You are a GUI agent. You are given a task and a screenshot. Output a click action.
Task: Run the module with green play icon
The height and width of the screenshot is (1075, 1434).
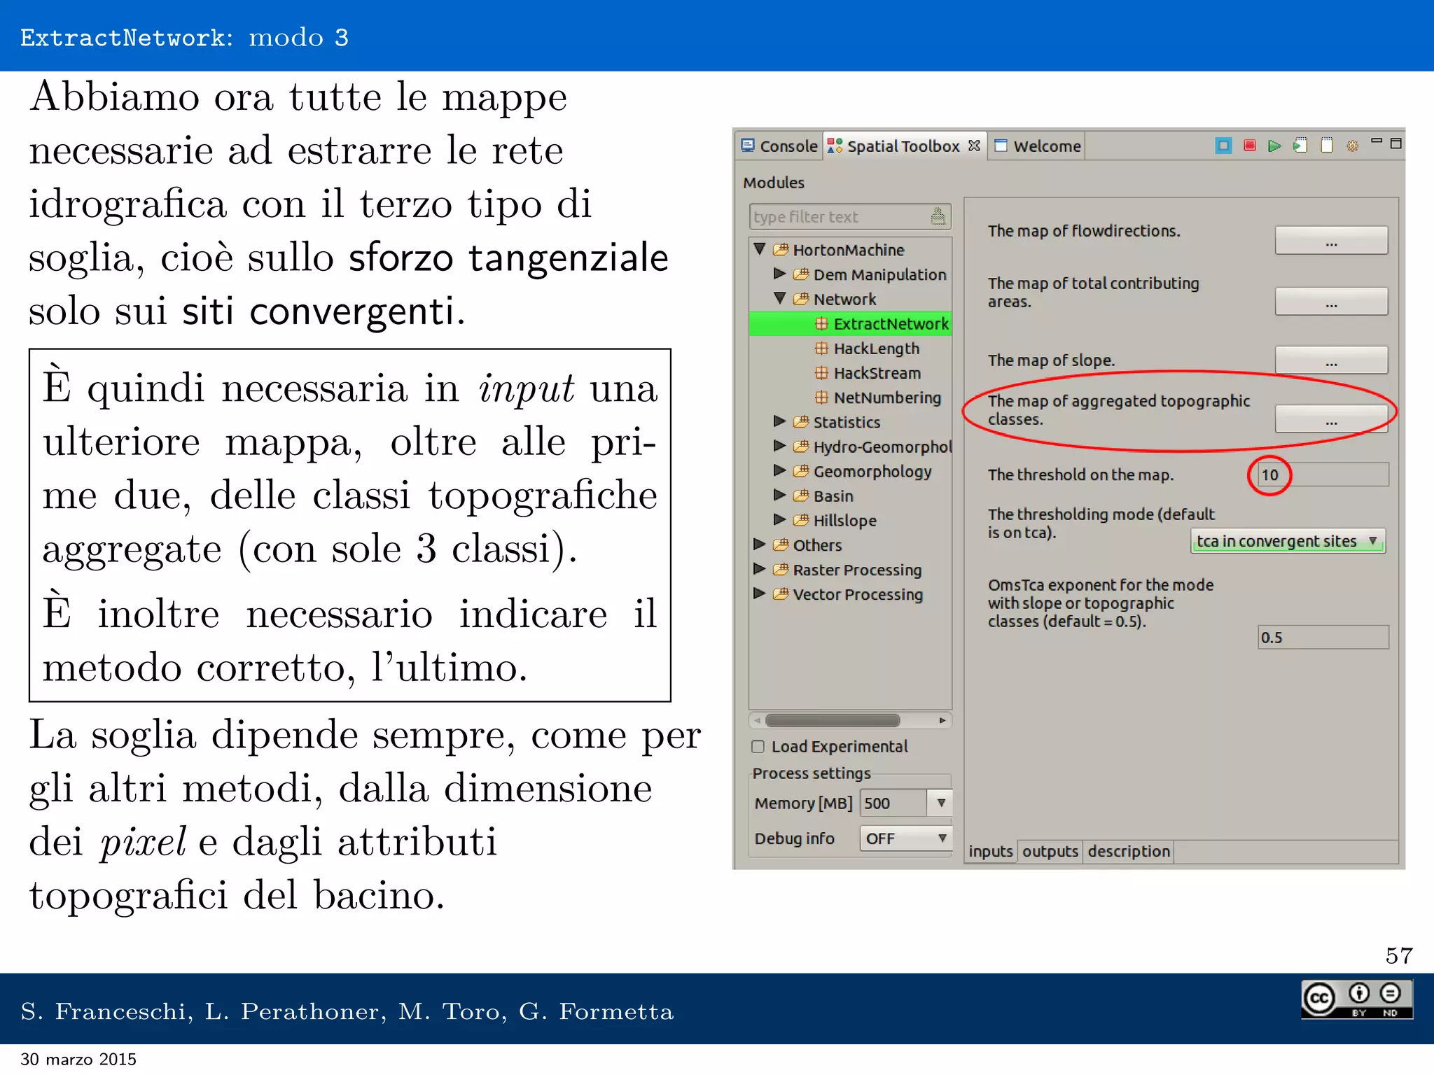click(x=1274, y=146)
